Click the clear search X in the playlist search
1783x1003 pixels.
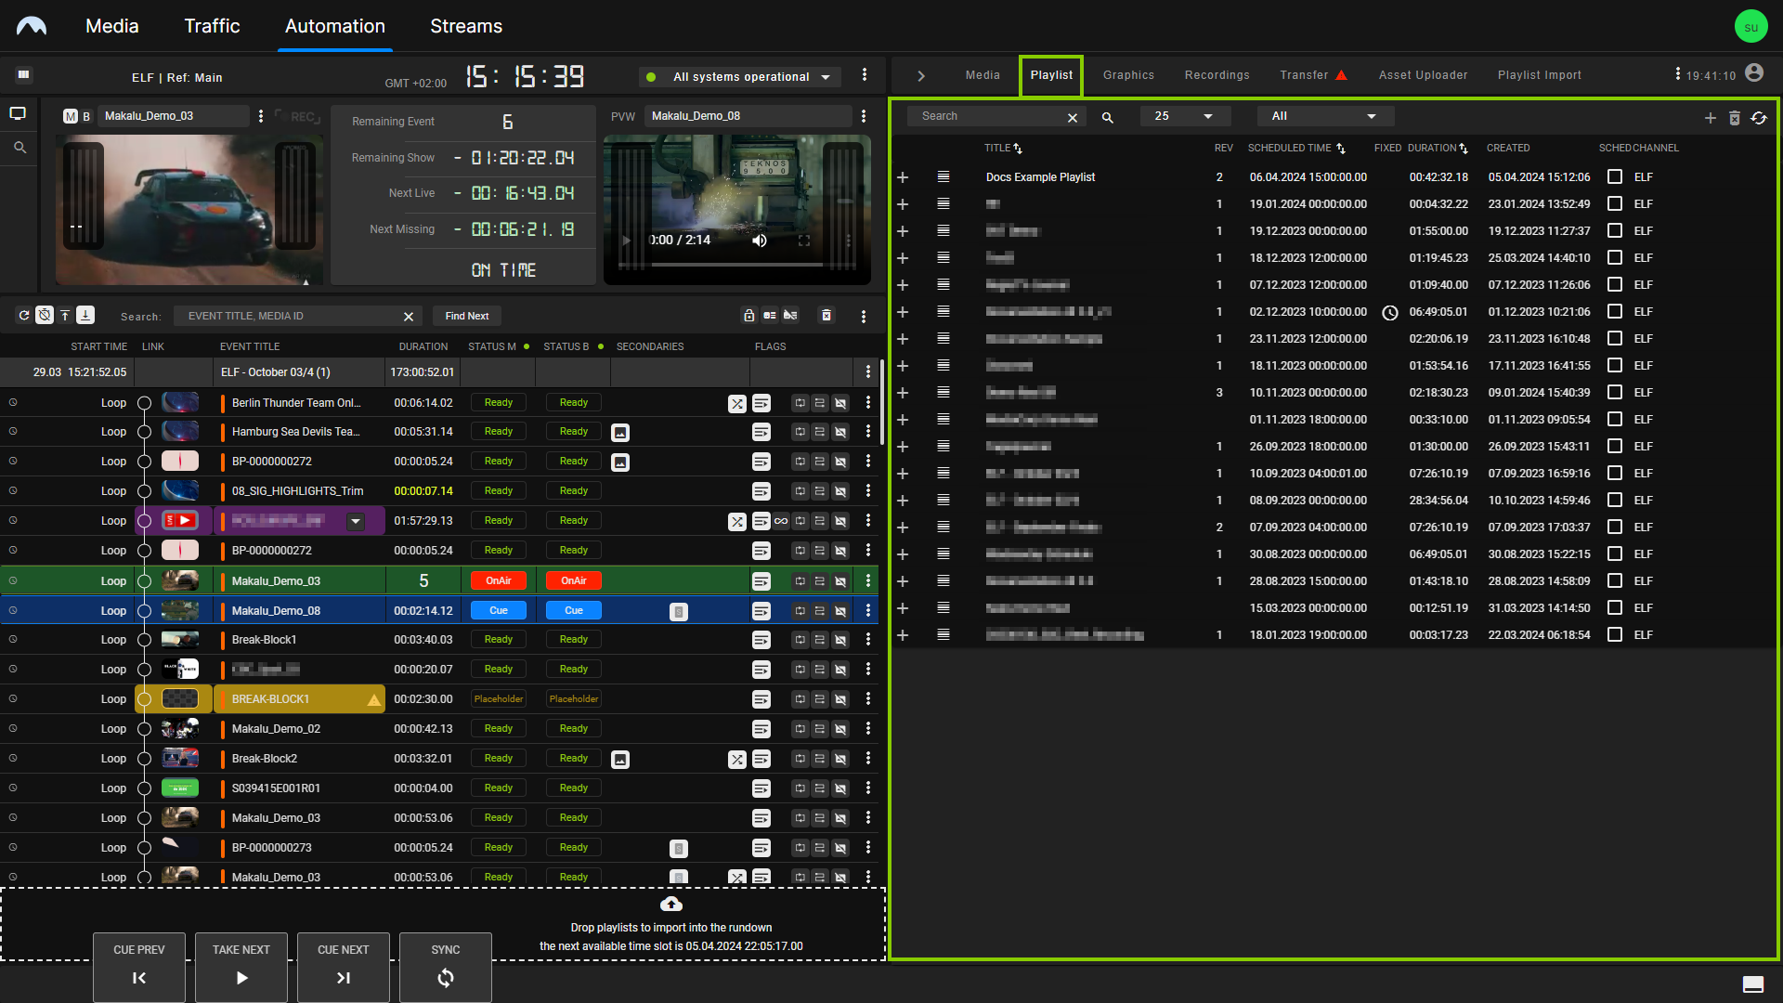1073,117
